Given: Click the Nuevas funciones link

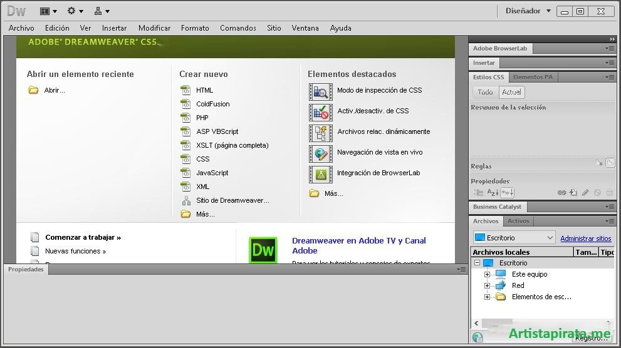Looking at the screenshot, I should tap(76, 251).
